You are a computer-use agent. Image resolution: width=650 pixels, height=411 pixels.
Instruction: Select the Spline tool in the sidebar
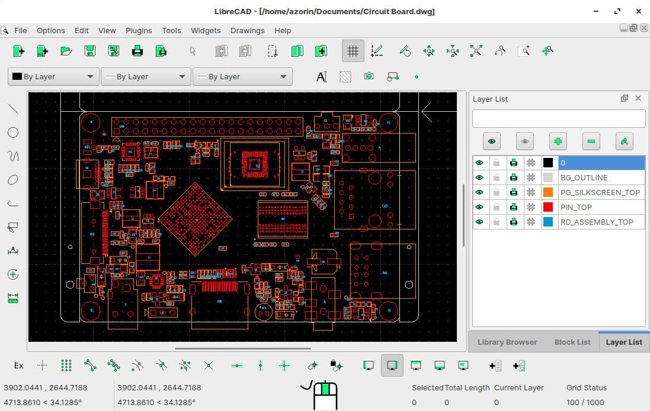click(x=13, y=156)
